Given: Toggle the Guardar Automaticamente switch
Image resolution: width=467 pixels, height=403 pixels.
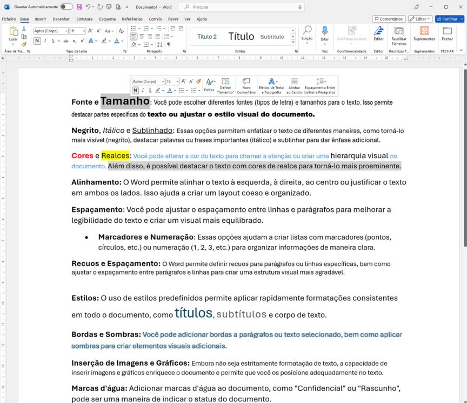Looking at the screenshot, I should [66, 7].
